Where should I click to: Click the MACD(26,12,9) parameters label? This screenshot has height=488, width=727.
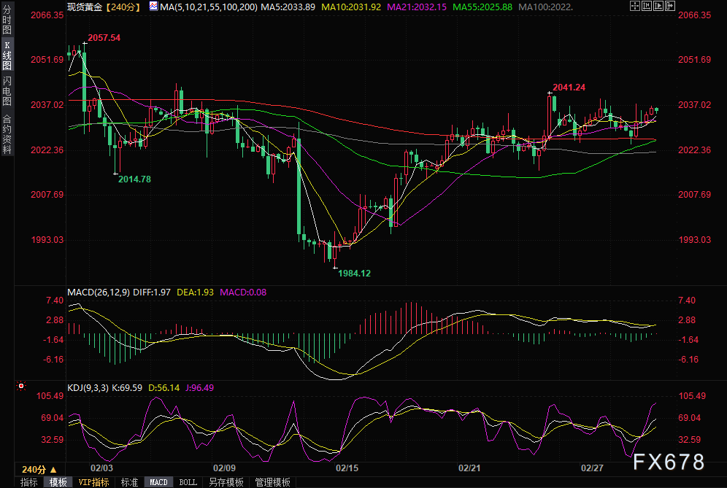click(99, 293)
